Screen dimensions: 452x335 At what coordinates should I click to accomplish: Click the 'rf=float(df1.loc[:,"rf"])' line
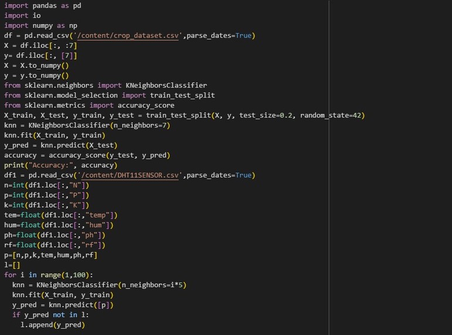coord(55,245)
